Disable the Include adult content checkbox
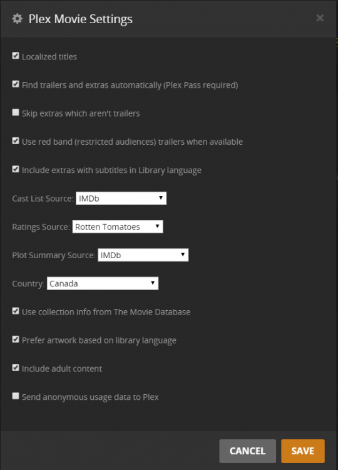This screenshot has width=338, height=470. click(x=16, y=368)
